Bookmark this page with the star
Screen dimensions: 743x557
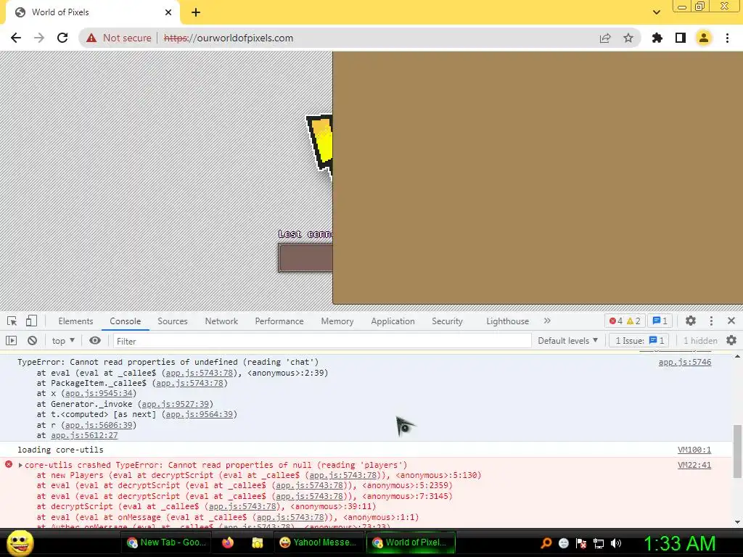[x=628, y=38]
